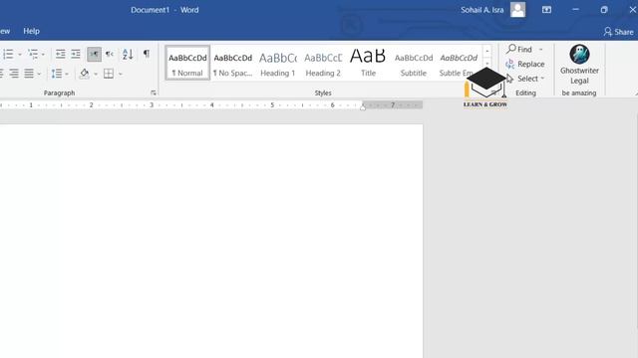Image resolution: width=638 pixels, height=358 pixels.
Task: Click the numbered list icon
Action: point(8,54)
